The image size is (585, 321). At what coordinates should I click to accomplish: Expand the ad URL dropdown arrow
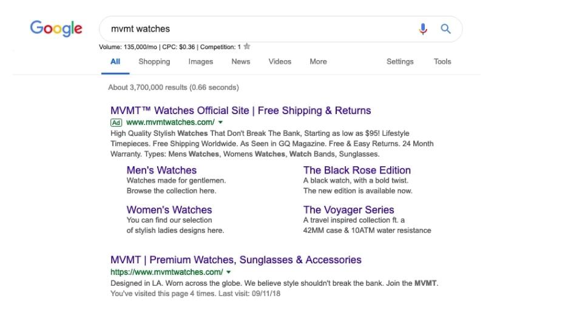[220, 122]
